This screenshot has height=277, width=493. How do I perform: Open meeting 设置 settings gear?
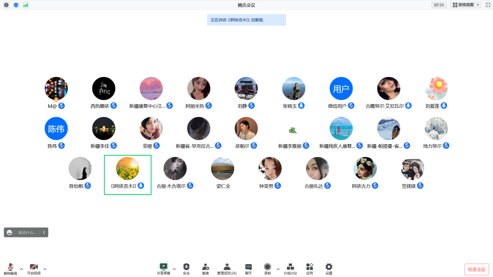tap(329, 267)
